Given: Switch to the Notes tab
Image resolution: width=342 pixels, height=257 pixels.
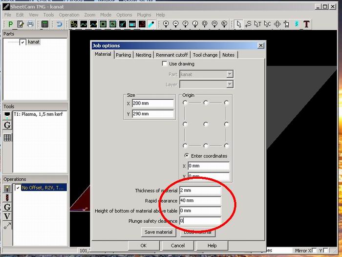Looking at the screenshot, I should [x=228, y=55].
